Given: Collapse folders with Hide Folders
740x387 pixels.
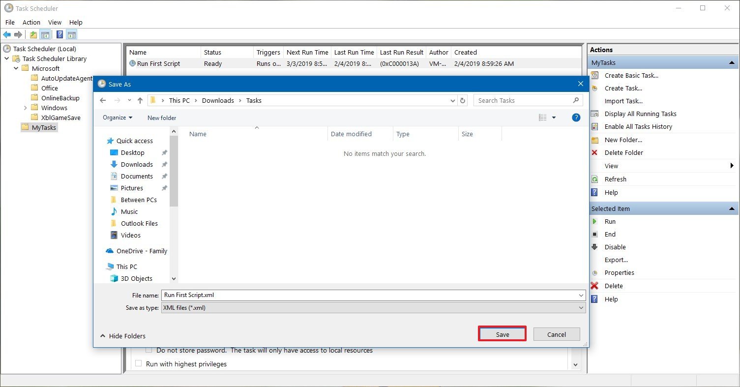Looking at the screenshot, I should (123, 336).
